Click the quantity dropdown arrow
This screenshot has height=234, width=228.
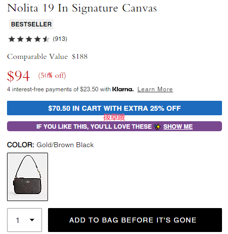32,220
